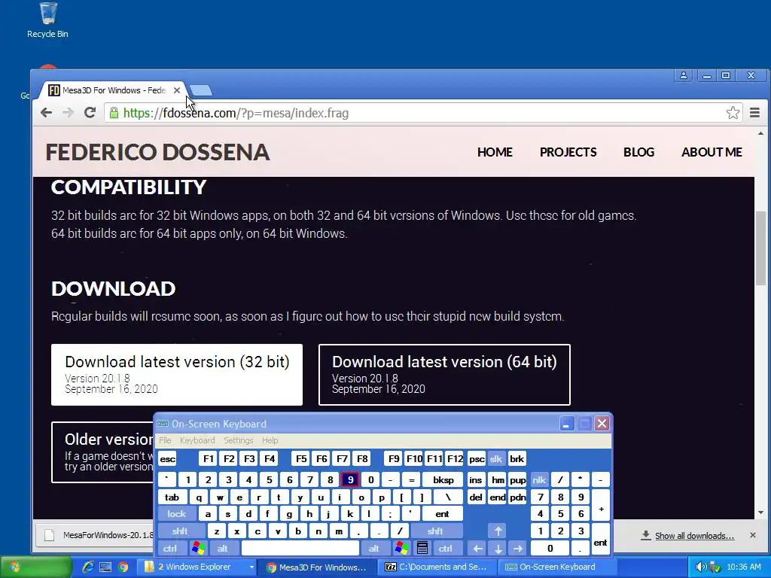
Task: Click the up arrow key
Action: [498, 531]
